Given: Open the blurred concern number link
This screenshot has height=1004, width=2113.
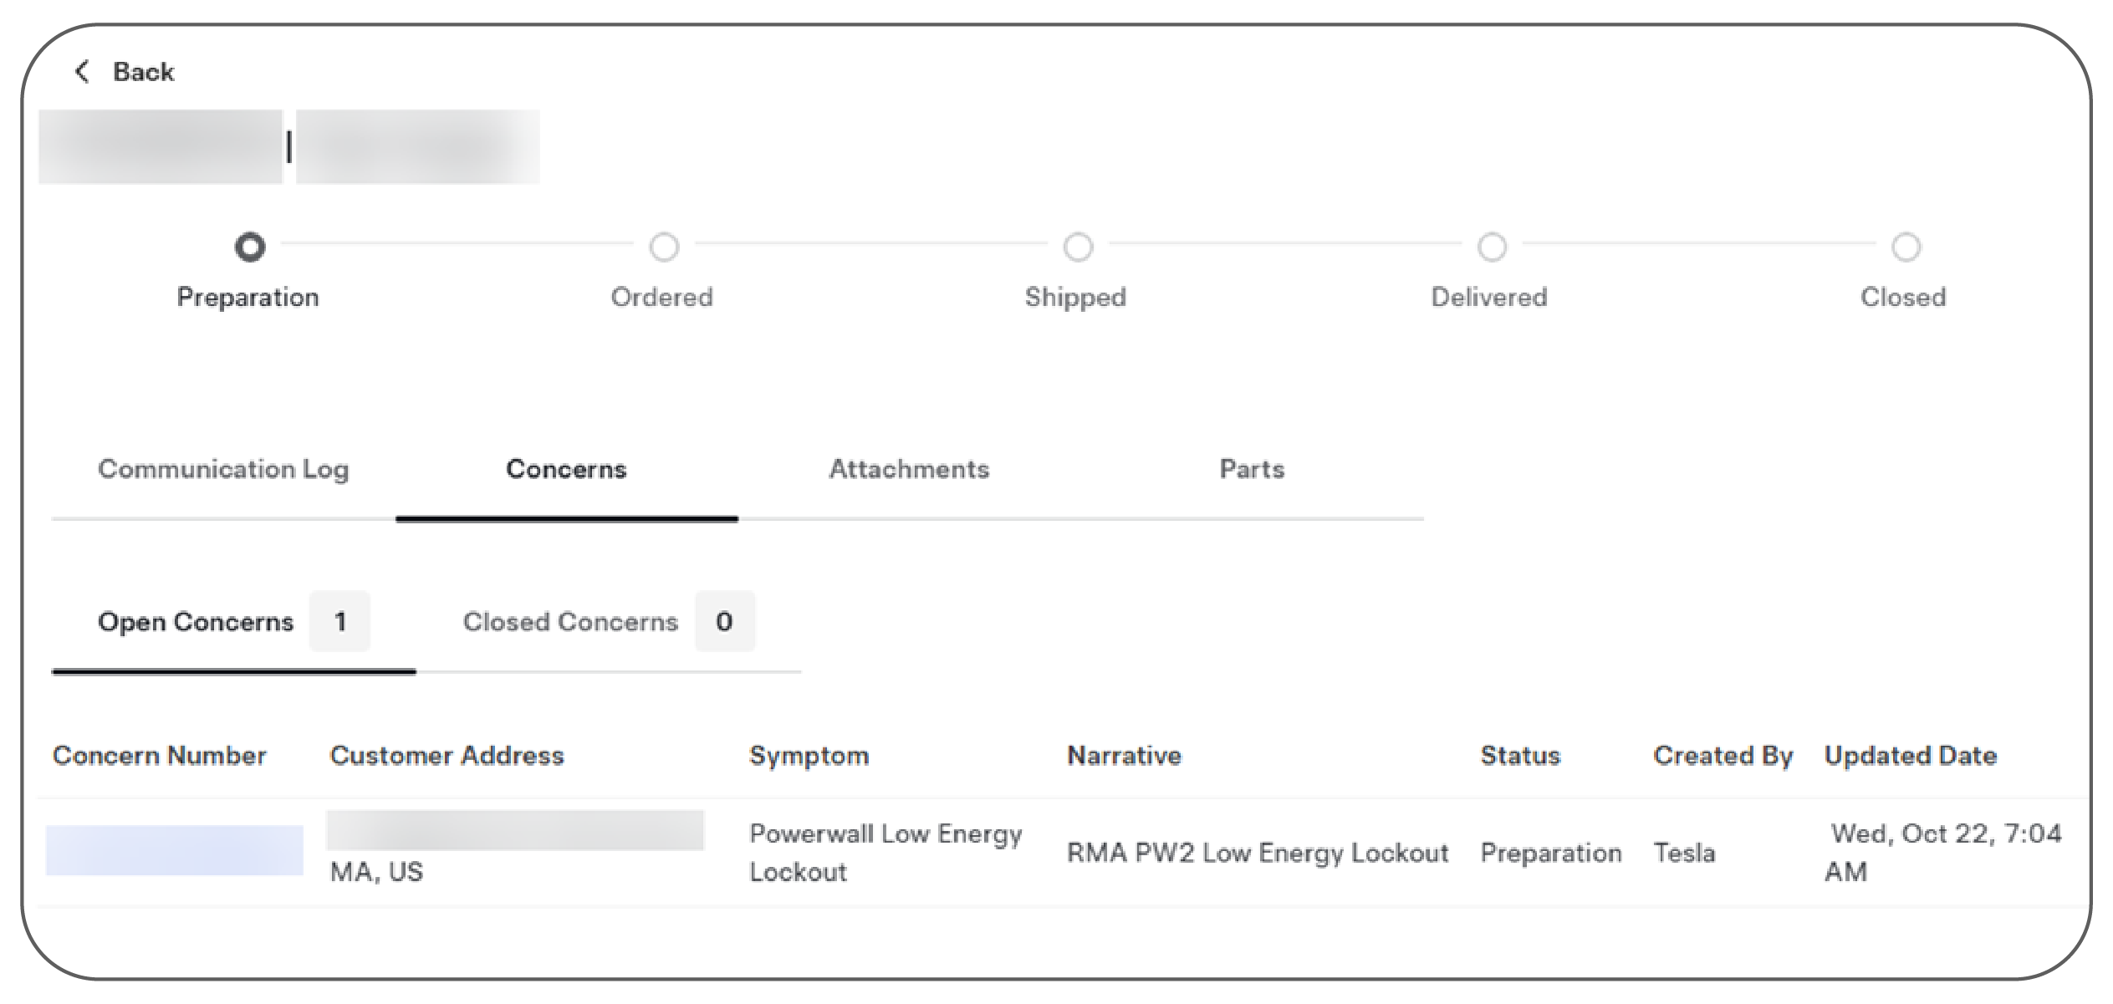Looking at the screenshot, I should point(174,850).
